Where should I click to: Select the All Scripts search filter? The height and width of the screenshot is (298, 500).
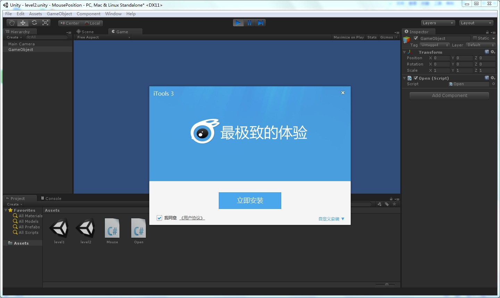(x=28, y=233)
